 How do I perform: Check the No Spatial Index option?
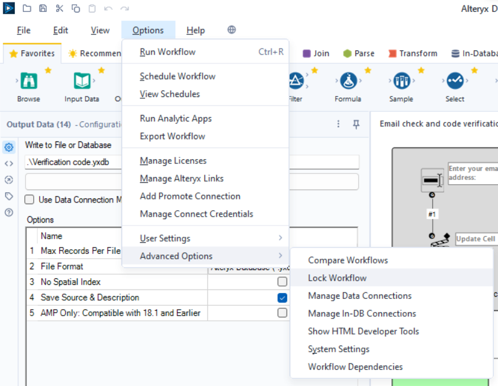click(x=282, y=282)
